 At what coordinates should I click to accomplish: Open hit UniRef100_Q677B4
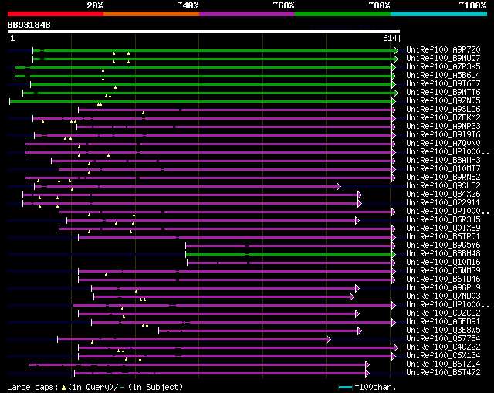click(443, 339)
